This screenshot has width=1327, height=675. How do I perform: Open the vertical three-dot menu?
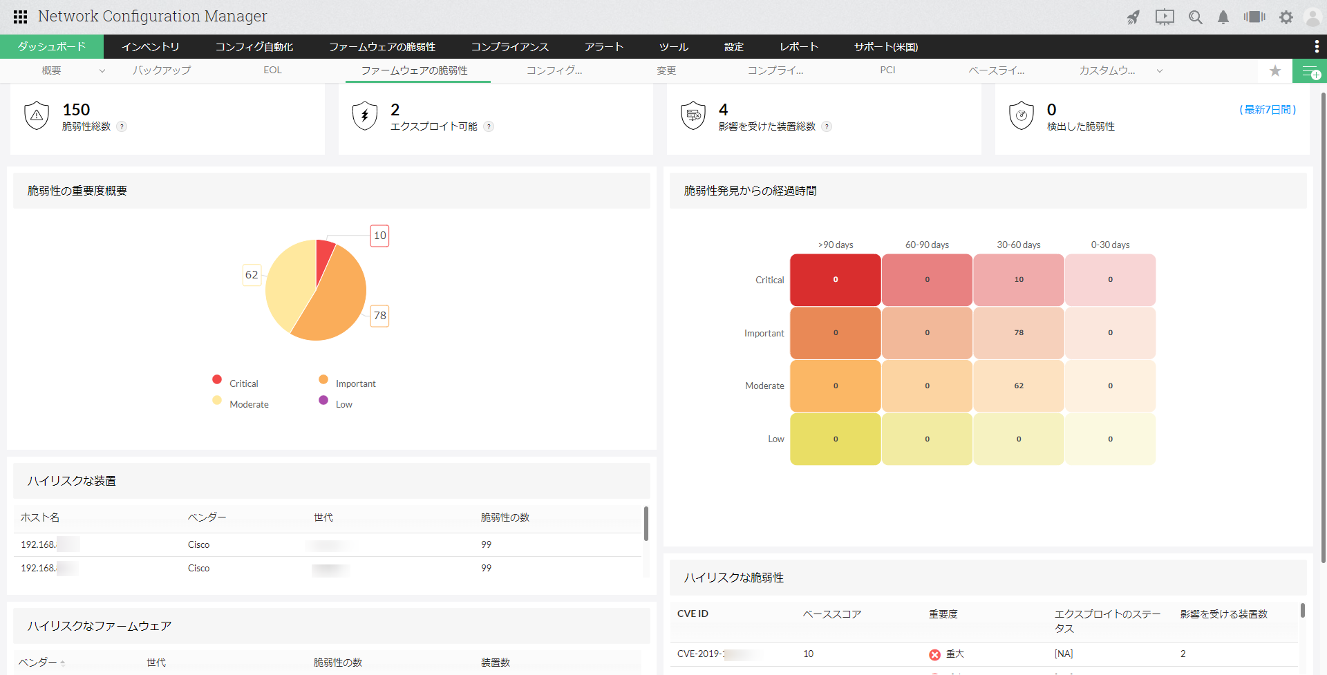1316,46
